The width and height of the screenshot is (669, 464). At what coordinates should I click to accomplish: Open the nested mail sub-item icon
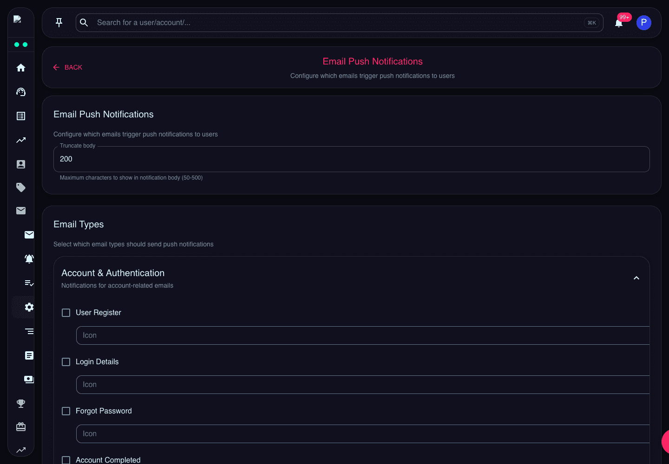tap(29, 235)
